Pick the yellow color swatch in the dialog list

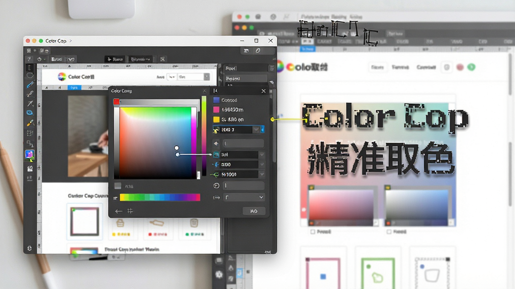(x=216, y=119)
